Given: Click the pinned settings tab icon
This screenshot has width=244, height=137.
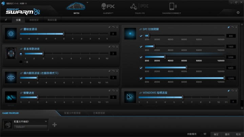Looking at the screenshot, I should [x=6, y=20].
